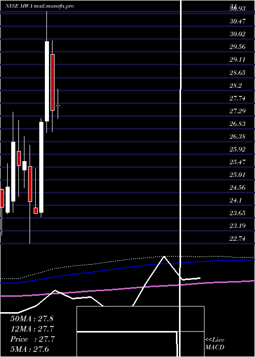Click the 25.47 price axis label

238,162
